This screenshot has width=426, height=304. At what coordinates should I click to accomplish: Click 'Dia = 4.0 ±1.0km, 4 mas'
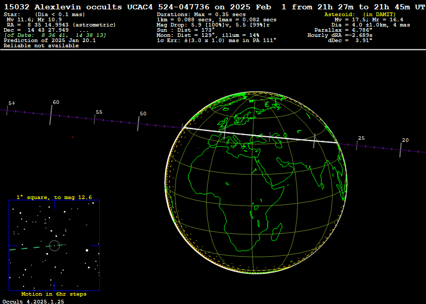(370, 25)
